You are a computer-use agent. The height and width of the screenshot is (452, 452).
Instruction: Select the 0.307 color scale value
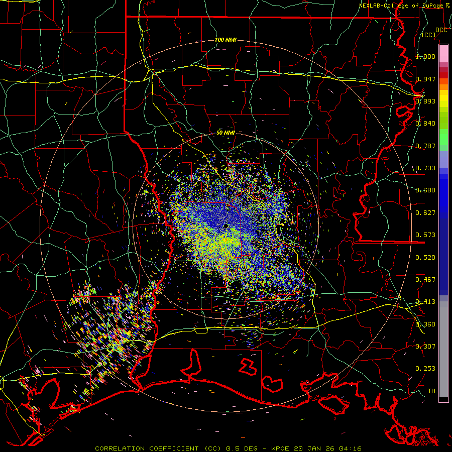tap(425, 347)
